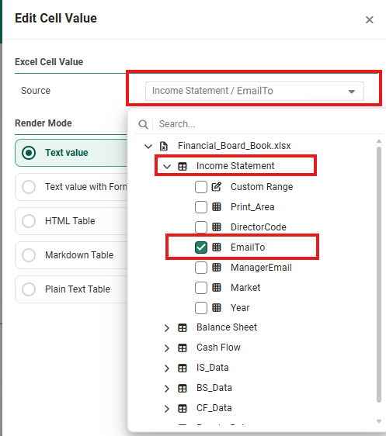The height and width of the screenshot is (436, 386).
Task: Expand the IS_Data node
Action: [167, 369]
